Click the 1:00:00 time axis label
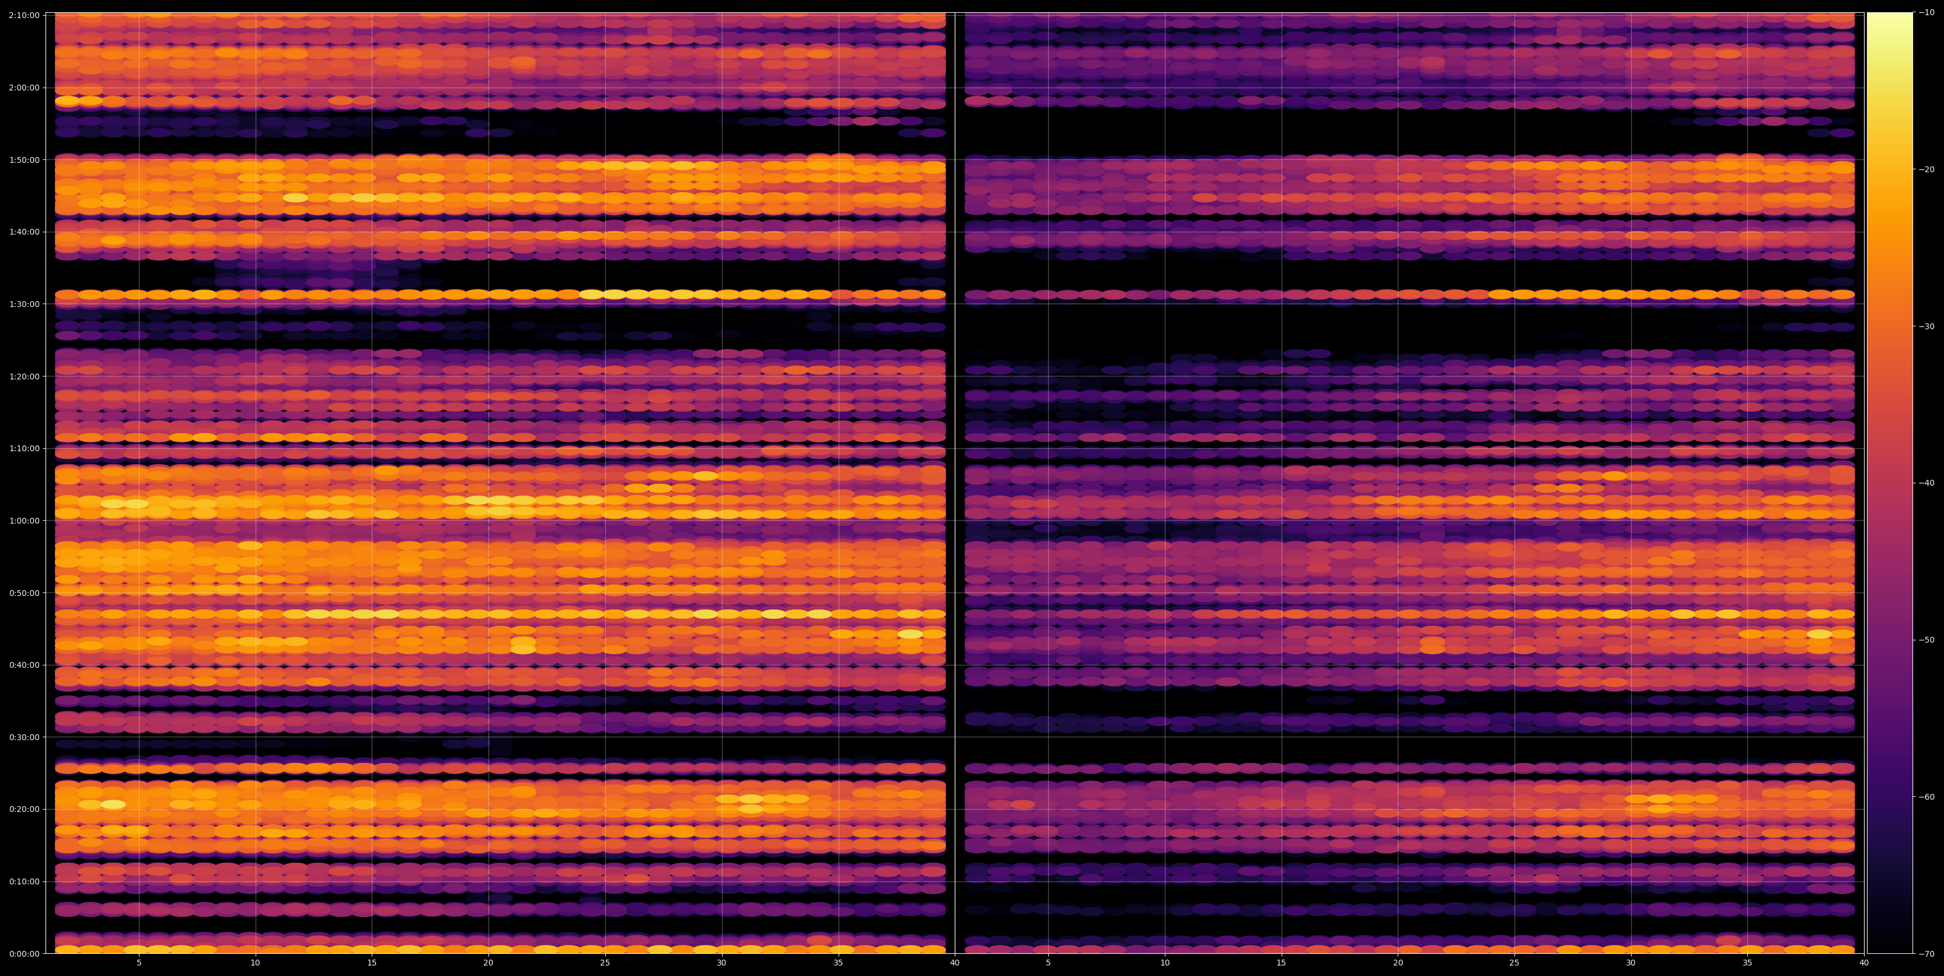Viewport: 1944px width, 976px height. [25, 521]
